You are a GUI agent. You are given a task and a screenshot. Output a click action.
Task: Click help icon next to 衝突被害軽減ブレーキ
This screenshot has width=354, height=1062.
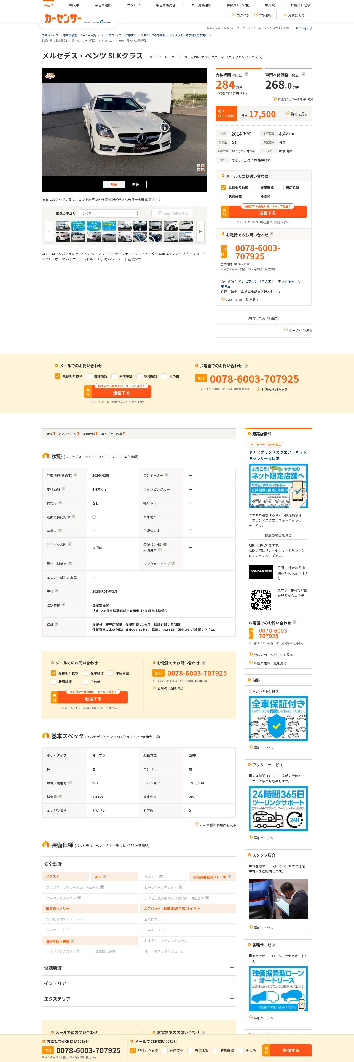click(230, 876)
